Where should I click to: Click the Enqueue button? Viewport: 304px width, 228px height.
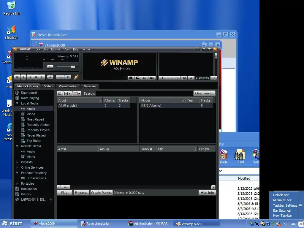point(81,193)
